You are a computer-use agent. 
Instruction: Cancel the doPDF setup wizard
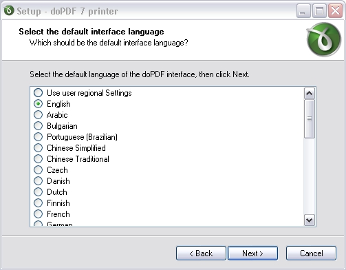tap(311, 253)
